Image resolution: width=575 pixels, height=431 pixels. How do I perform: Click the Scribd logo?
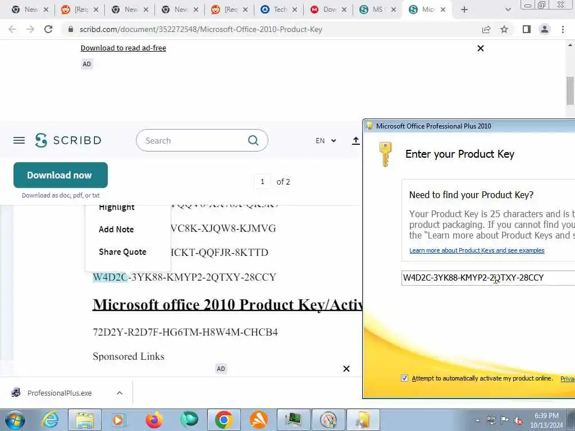68,140
